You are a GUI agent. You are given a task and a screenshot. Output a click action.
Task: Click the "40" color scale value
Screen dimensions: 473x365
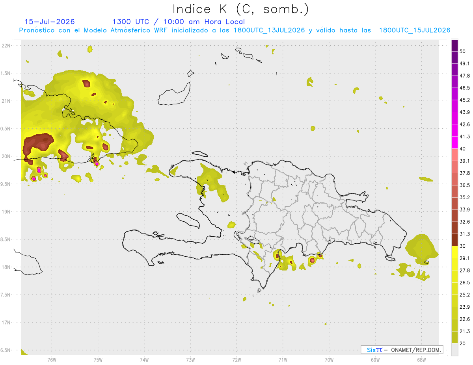pos(463,149)
